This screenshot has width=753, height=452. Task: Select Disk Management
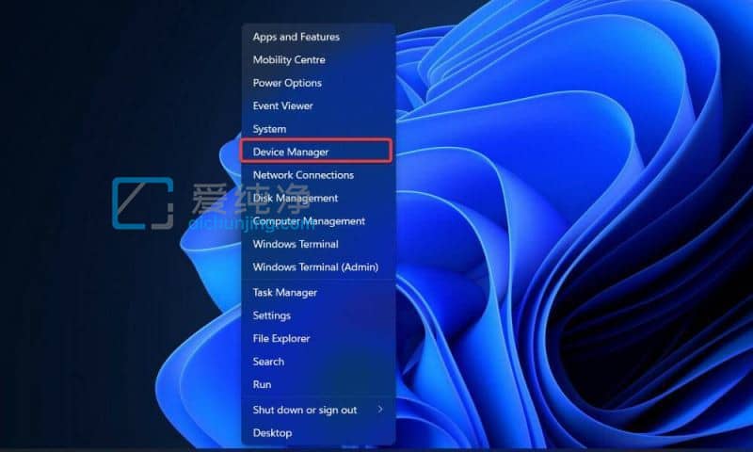pyautogui.click(x=295, y=198)
